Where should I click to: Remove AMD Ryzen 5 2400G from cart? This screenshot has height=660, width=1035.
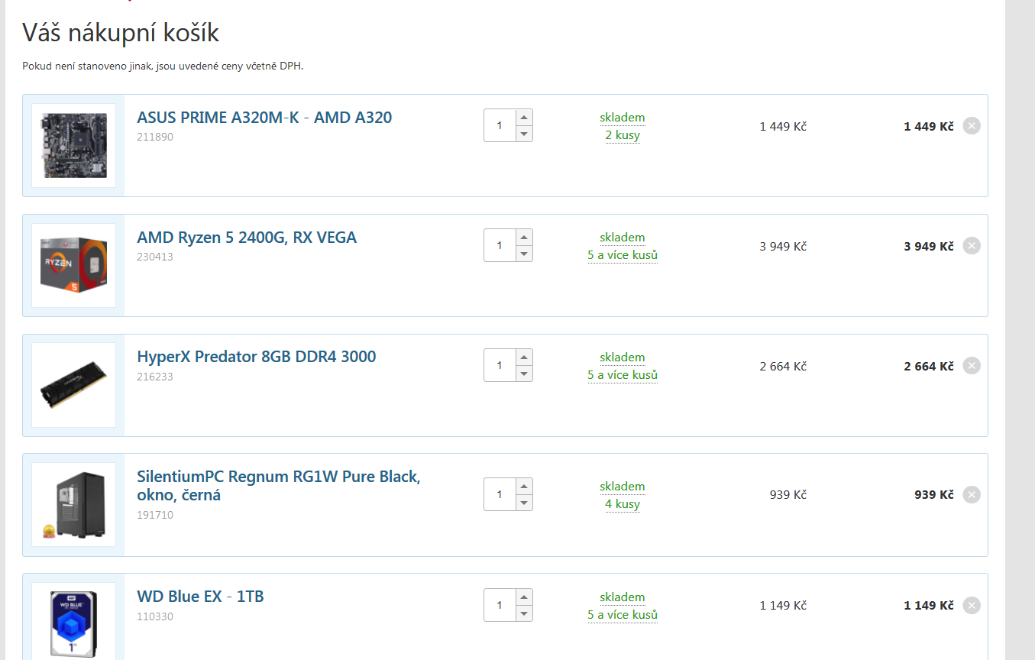(x=971, y=246)
